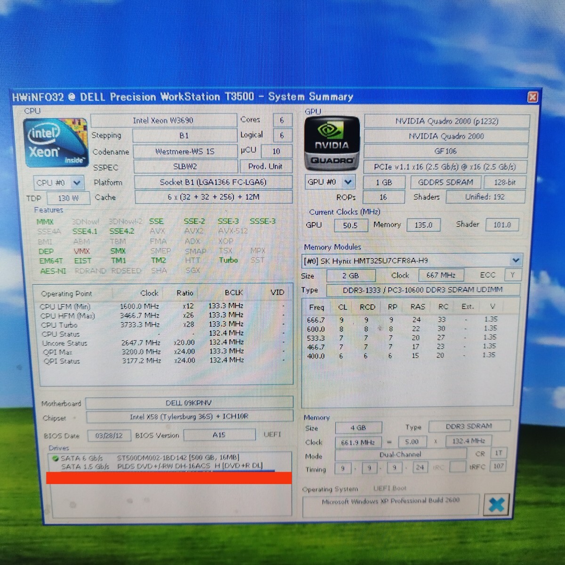This screenshot has width=565, height=565.
Task: Select the 400.0 memory timing row
Action: pyautogui.click(x=402, y=355)
